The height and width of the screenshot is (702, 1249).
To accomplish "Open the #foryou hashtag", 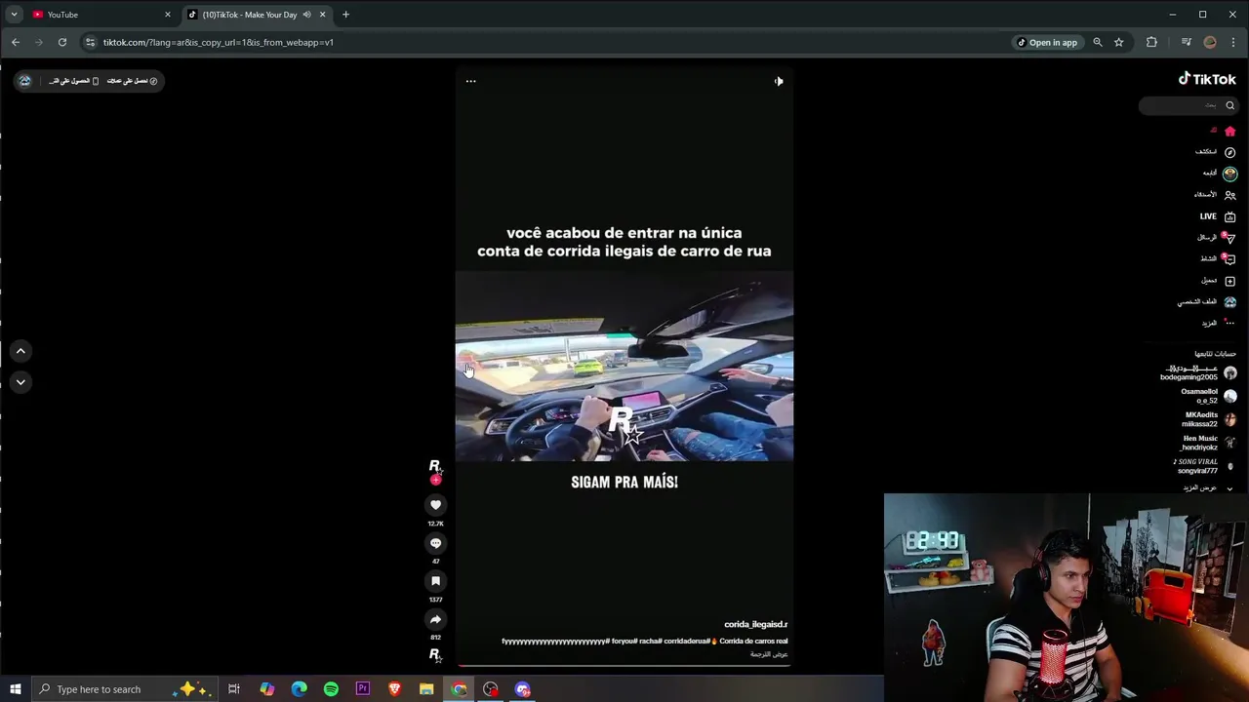I will tap(624, 642).
